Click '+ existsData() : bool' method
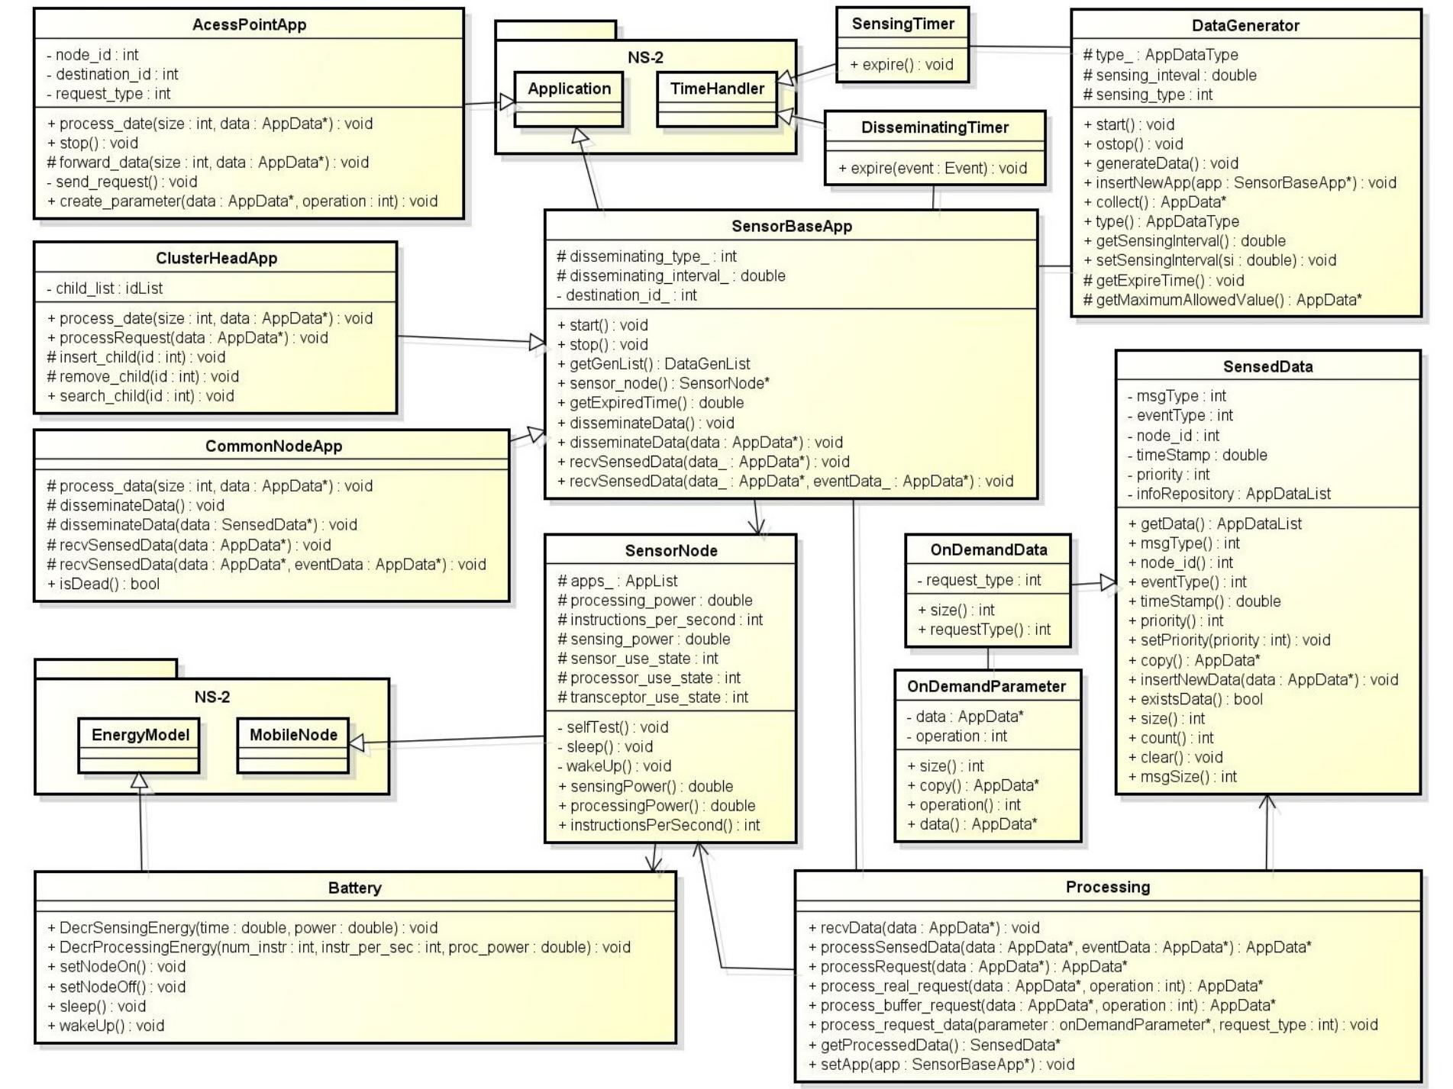 click(x=1196, y=699)
